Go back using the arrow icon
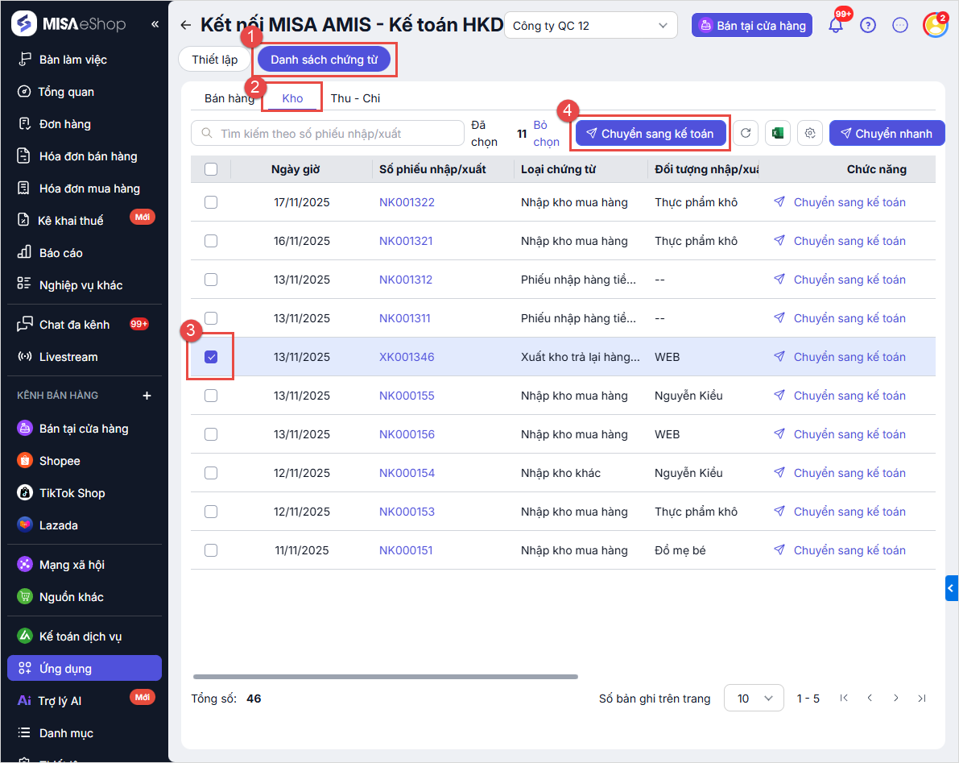The width and height of the screenshot is (959, 763). click(186, 25)
